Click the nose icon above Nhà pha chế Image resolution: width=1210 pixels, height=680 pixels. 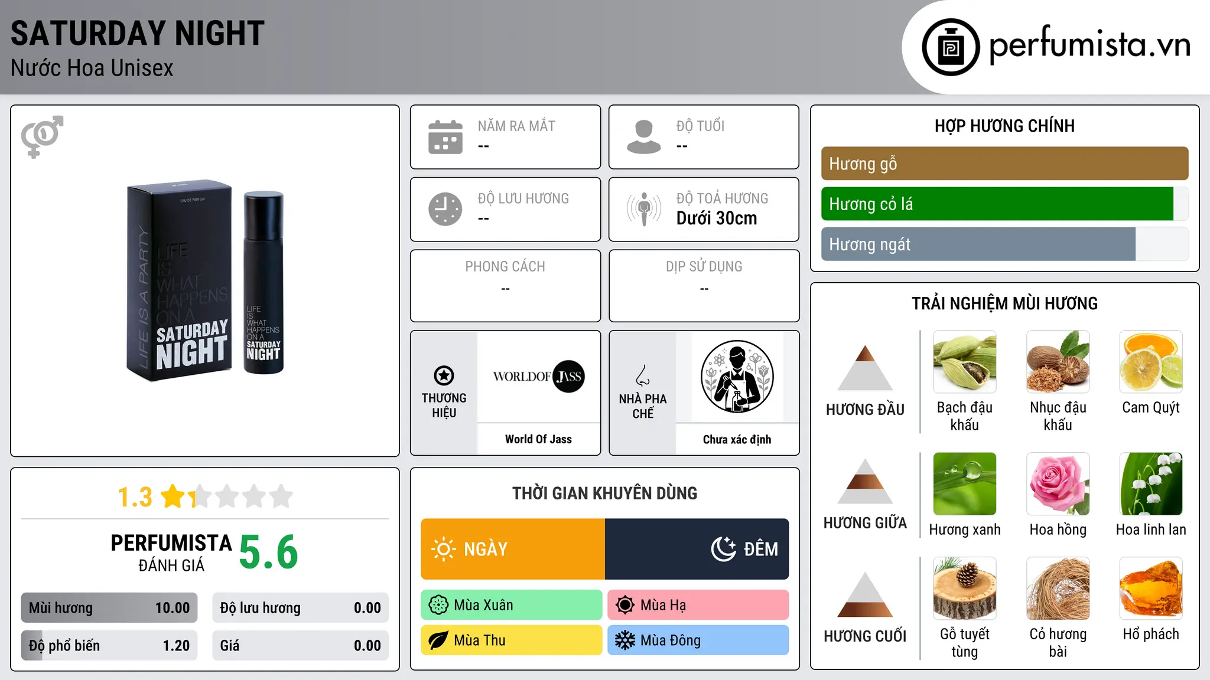click(x=642, y=375)
